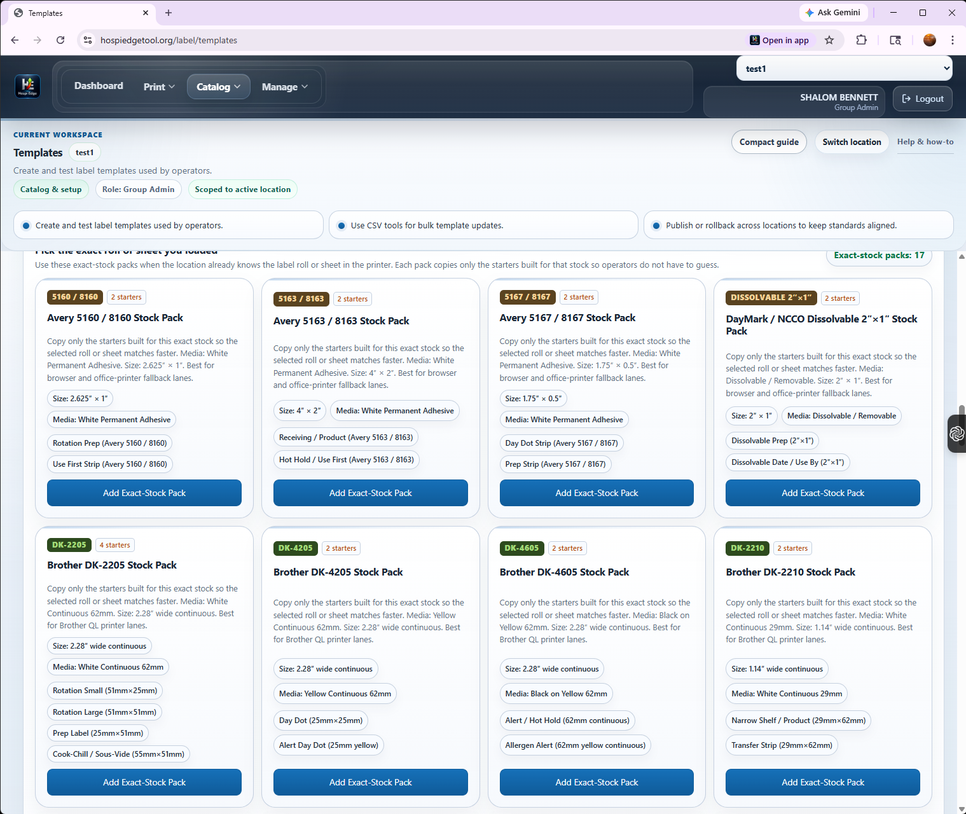Click Transfer Strip (29mm×62mm) starter
The width and height of the screenshot is (966, 814).
pyautogui.click(x=782, y=745)
